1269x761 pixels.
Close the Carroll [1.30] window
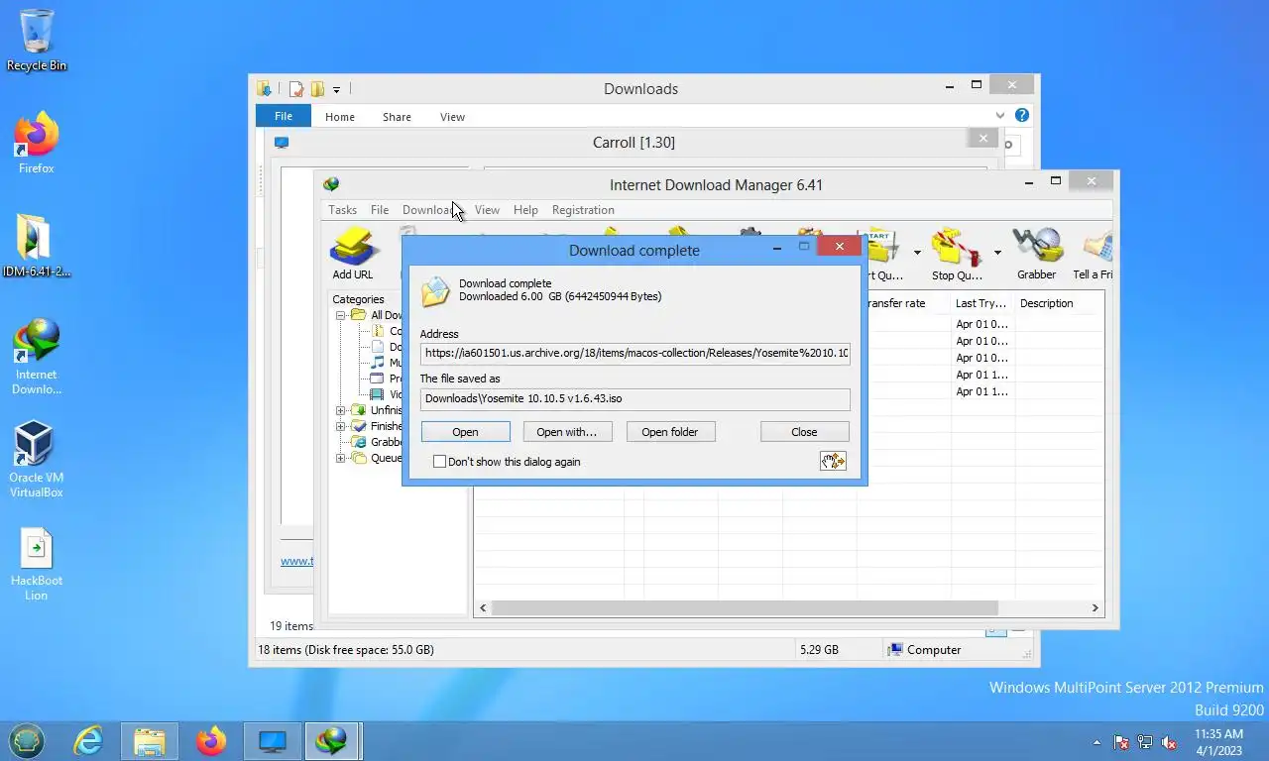click(x=983, y=139)
